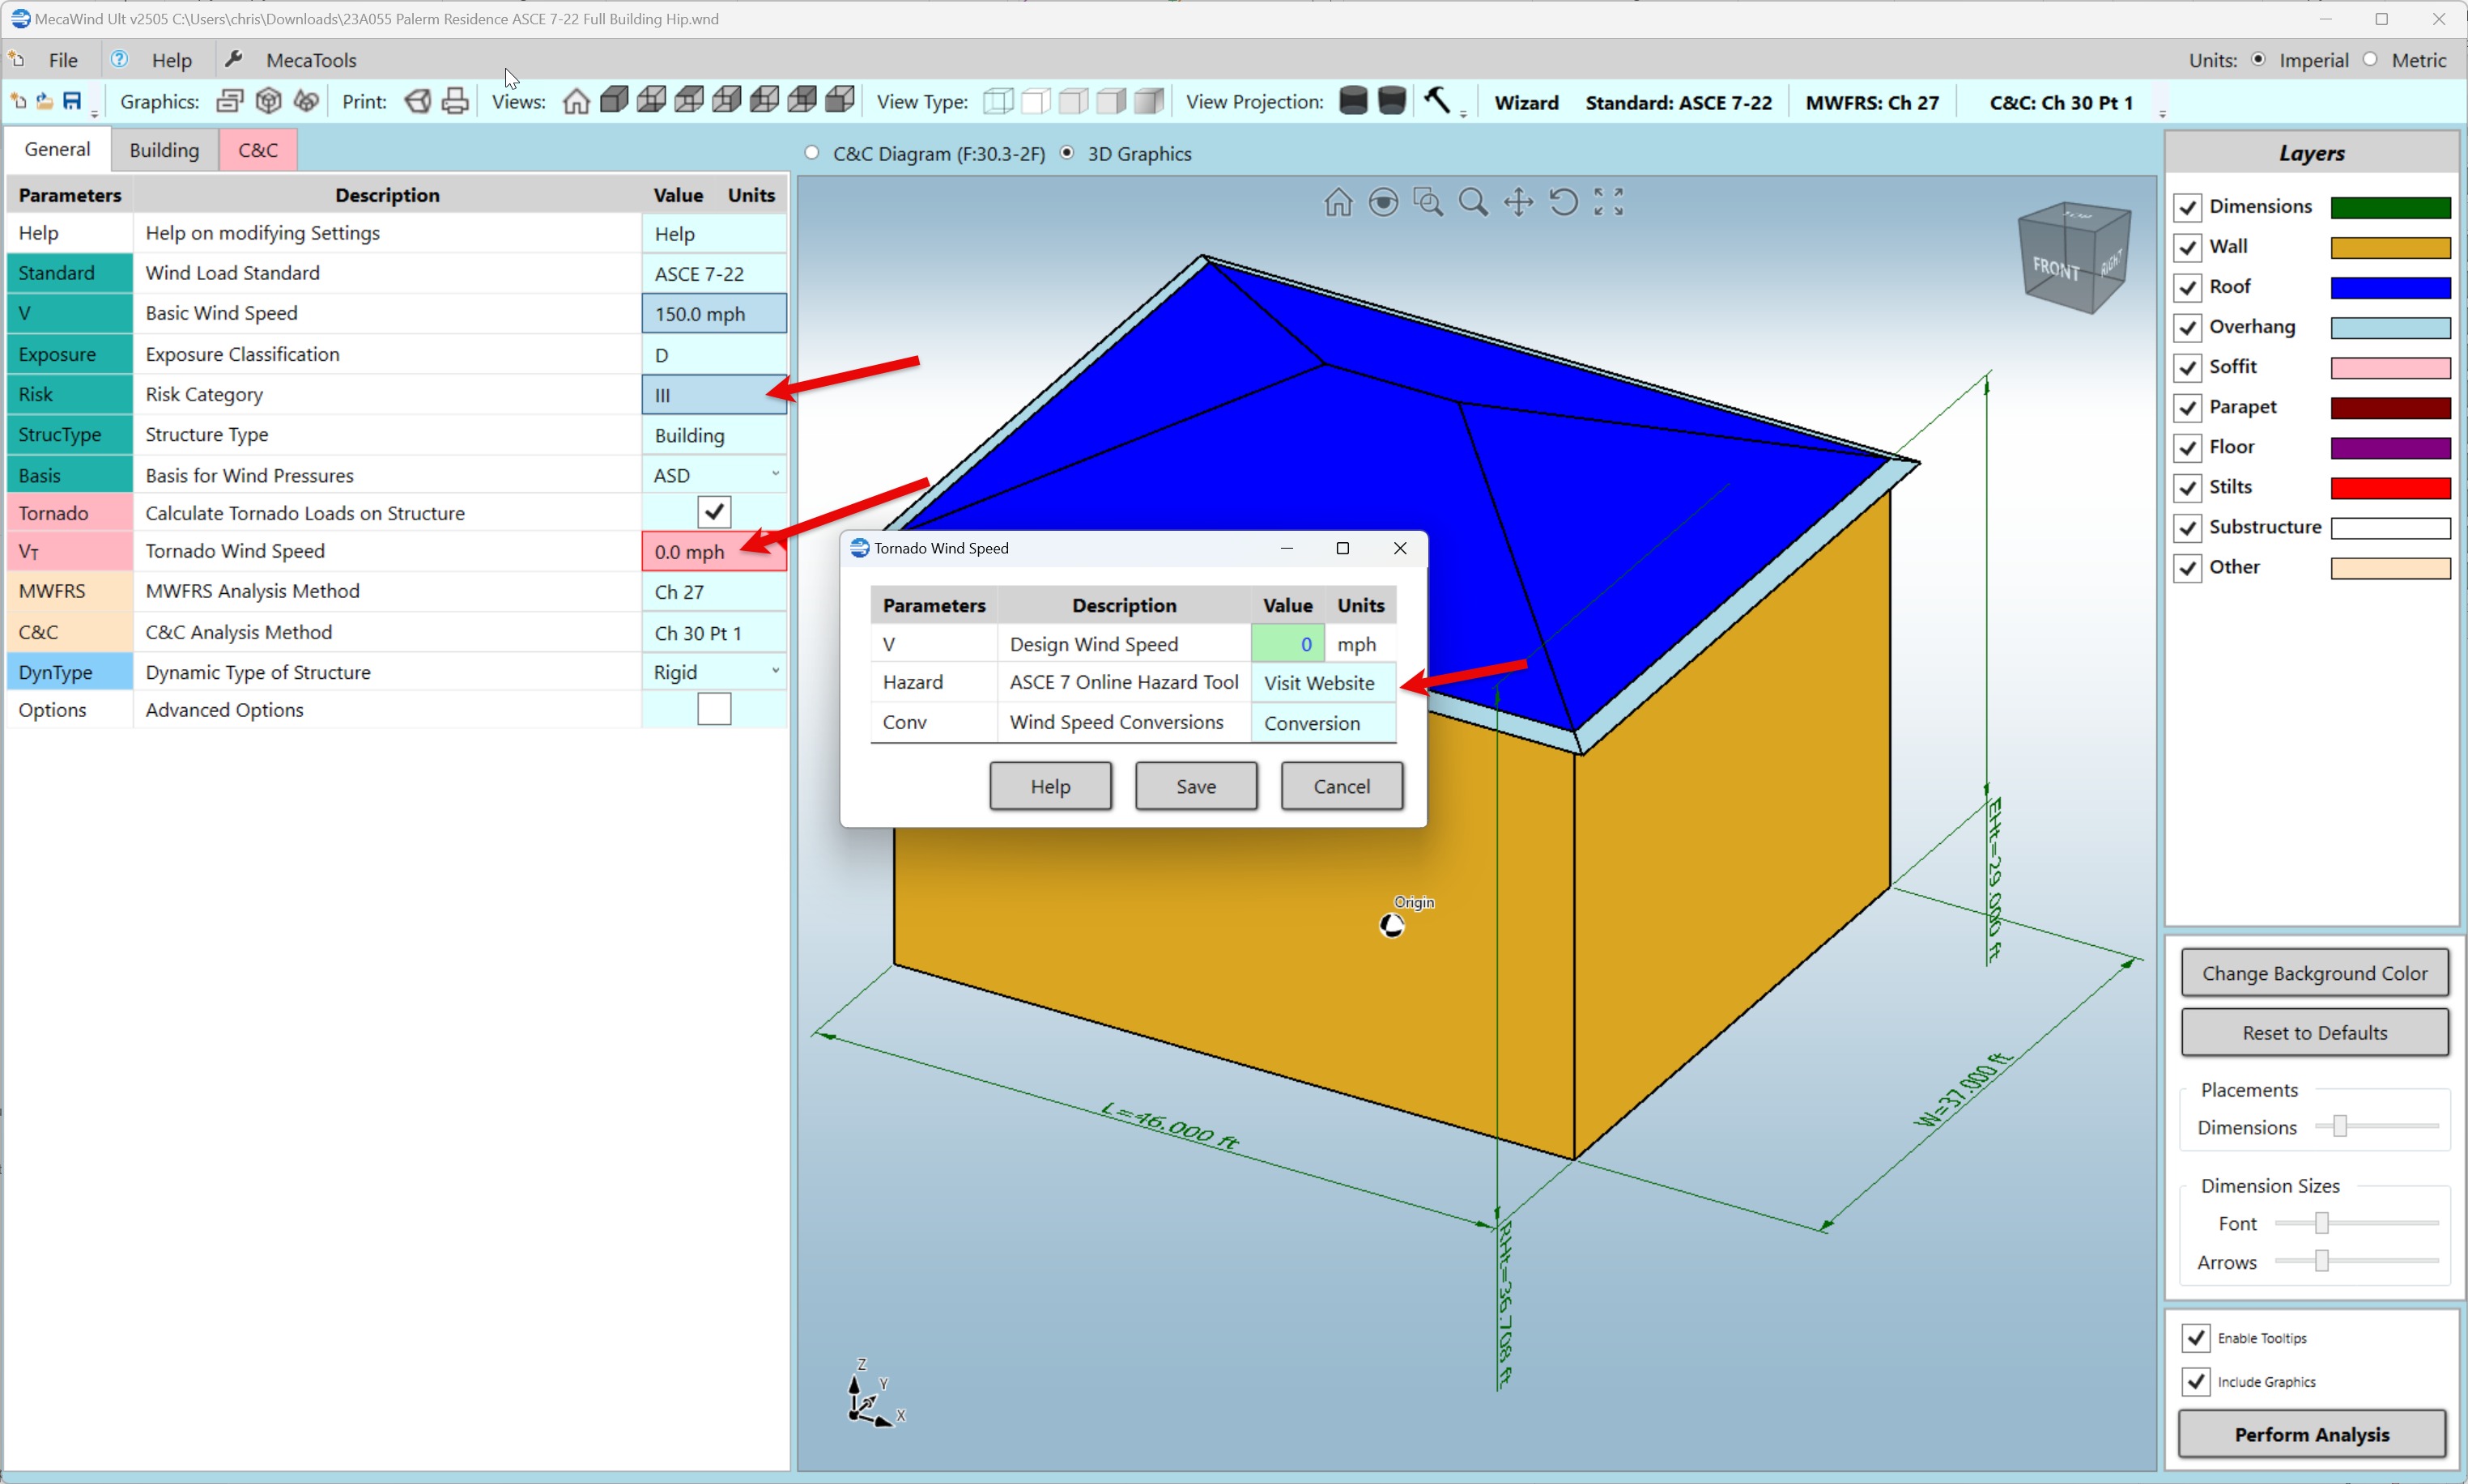This screenshot has height=1484, width=2468.
Task: Switch to the Building tab
Action: (164, 150)
